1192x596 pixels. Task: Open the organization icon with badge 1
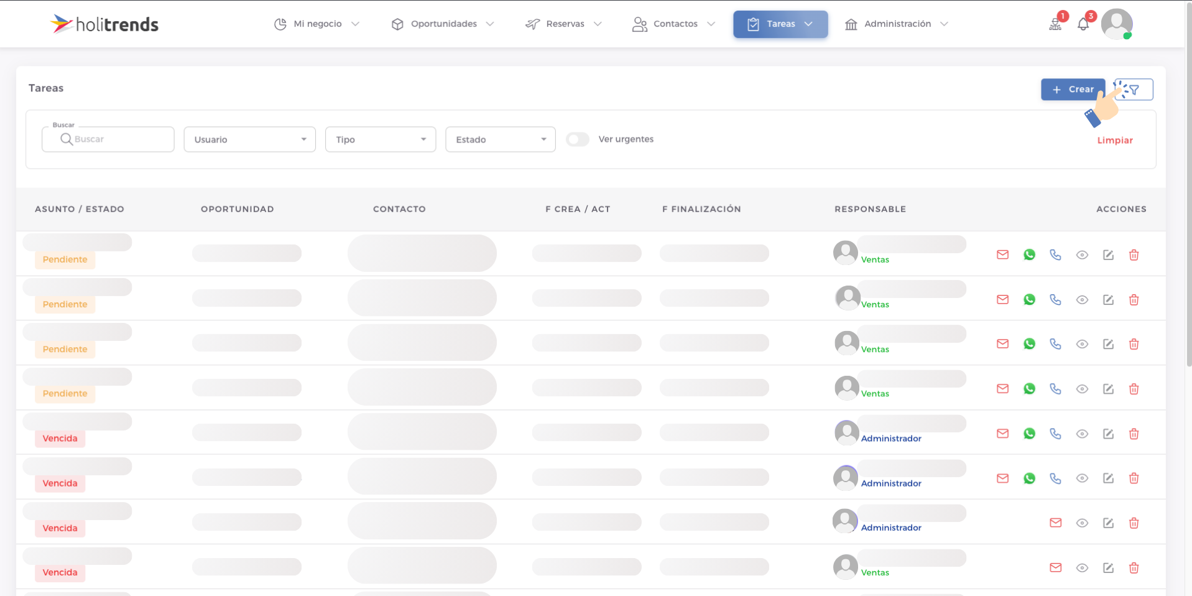click(x=1055, y=24)
